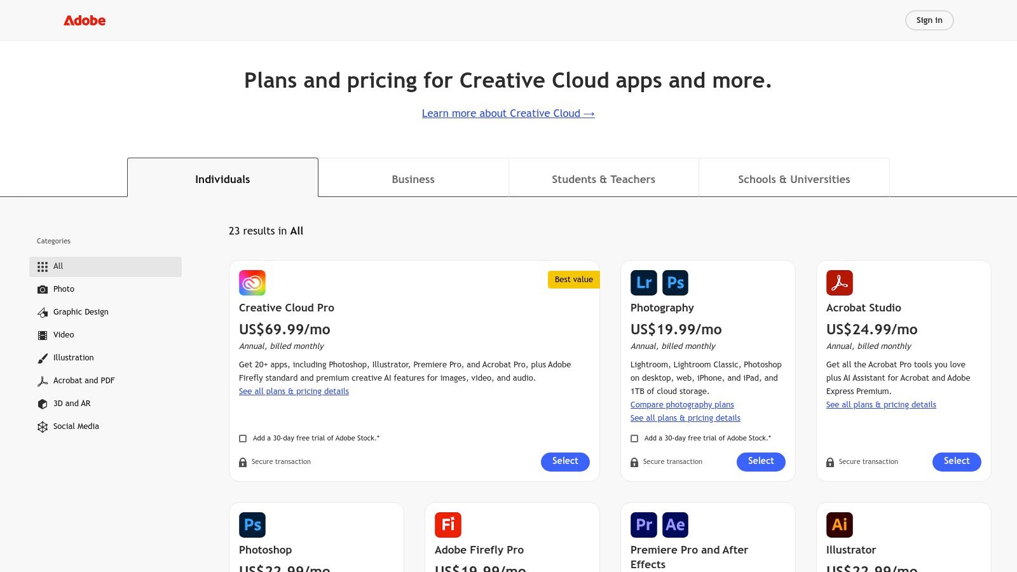The image size is (1017, 572).
Task: Click the Acrobat Studio app icon
Action: 840,283
